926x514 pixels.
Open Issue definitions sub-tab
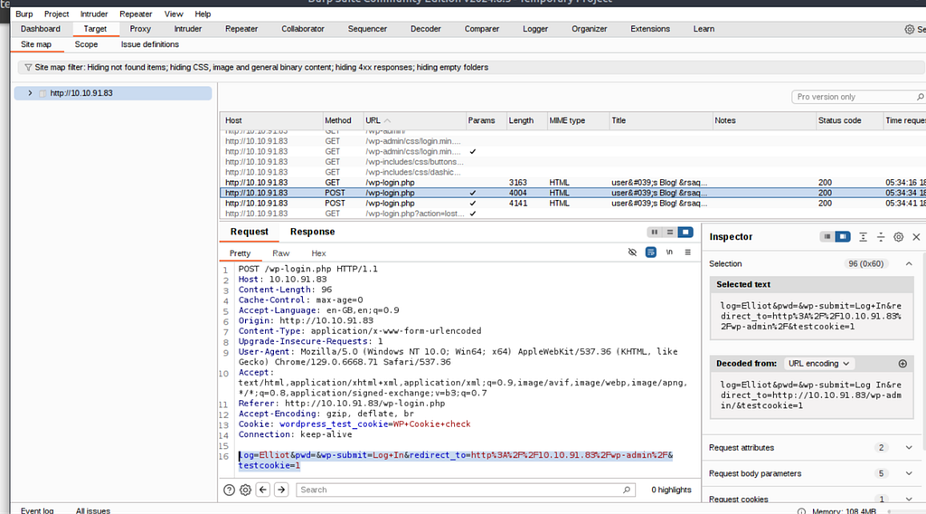coord(149,44)
